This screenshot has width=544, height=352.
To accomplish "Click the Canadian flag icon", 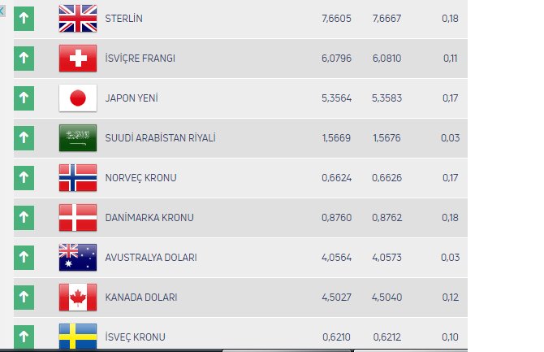I will pos(78,297).
